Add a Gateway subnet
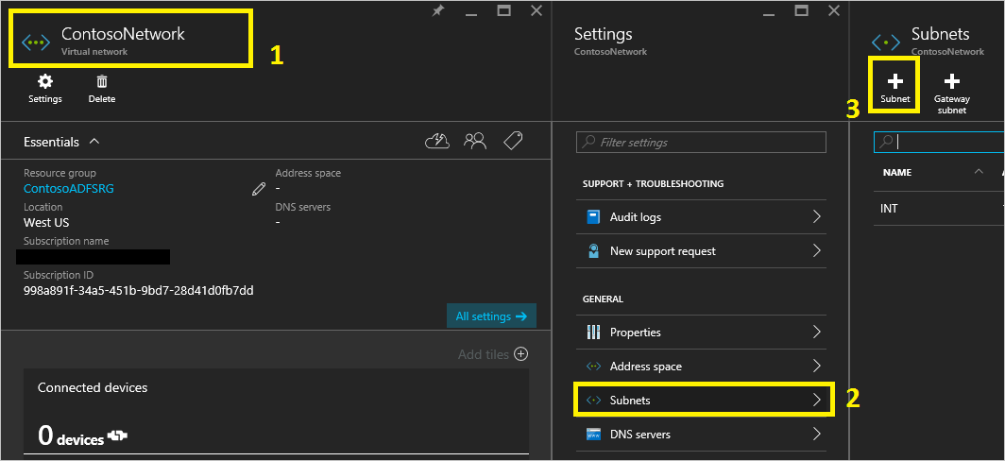The image size is (1005, 461). pos(952,93)
